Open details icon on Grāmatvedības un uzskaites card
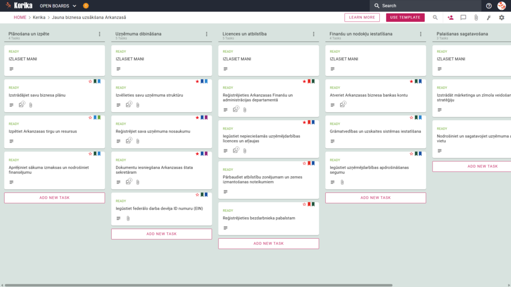The width and height of the screenshot is (511, 287). (332, 141)
